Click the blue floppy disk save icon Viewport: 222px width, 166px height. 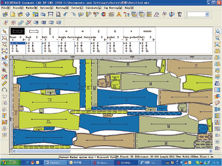click(x=36, y=14)
